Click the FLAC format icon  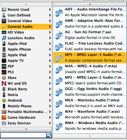pyautogui.click(x=59, y=46)
